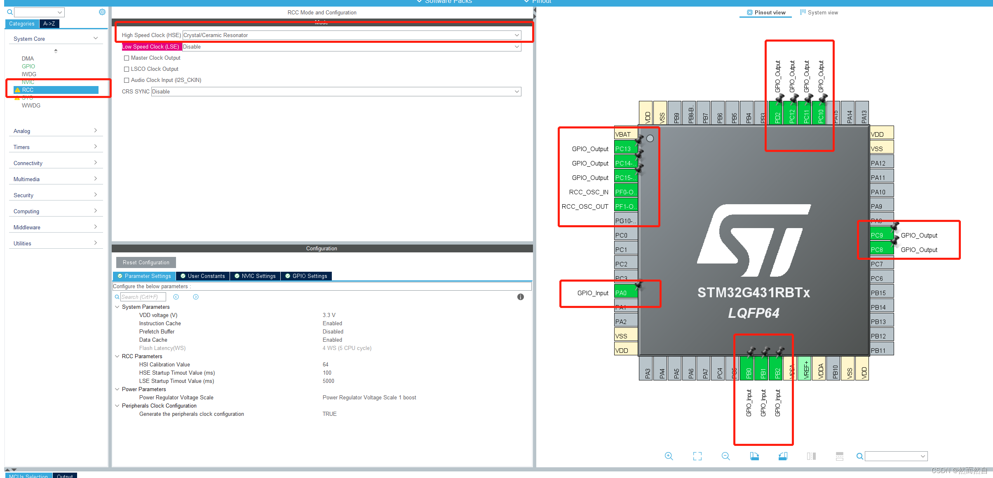
Task: Click the fit-to-screen pinout icon
Action: point(697,456)
